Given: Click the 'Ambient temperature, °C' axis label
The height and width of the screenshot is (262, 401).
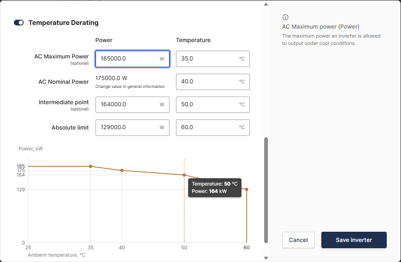Looking at the screenshot, I should [56, 255].
